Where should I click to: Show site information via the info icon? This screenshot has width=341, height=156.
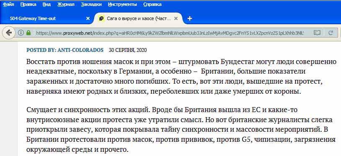21,33
